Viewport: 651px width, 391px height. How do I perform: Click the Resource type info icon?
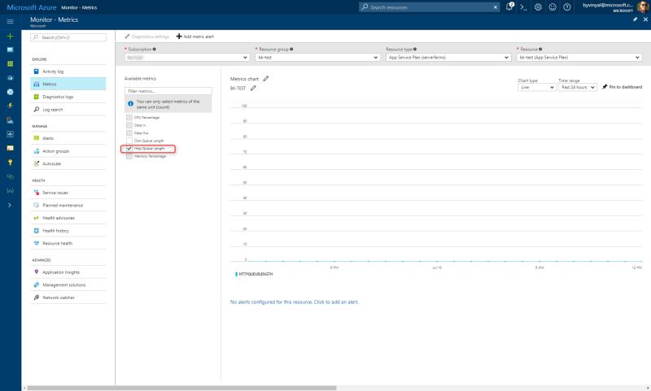click(415, 49)
